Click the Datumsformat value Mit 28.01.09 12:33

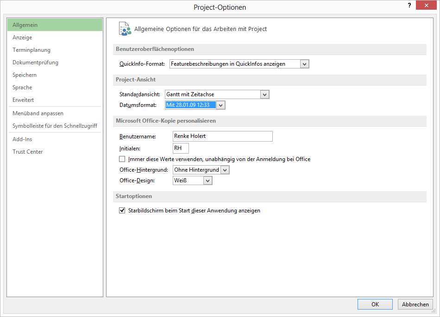[x=190, y=105]
